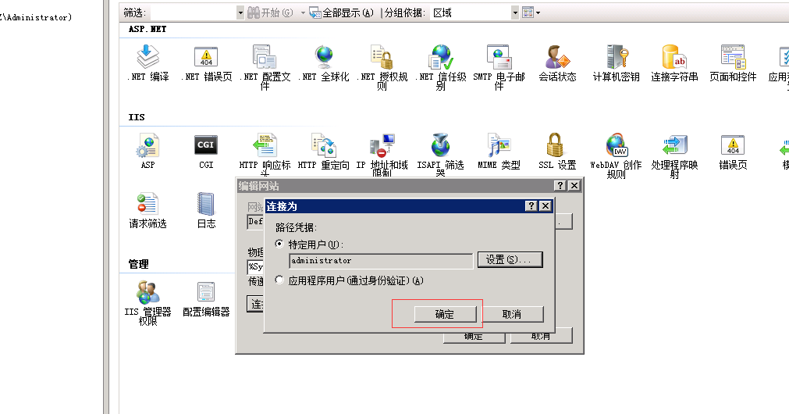Open the view mode dropdown arrow
Viewport: 789px width, 414px height.
(x=538, y=12)
